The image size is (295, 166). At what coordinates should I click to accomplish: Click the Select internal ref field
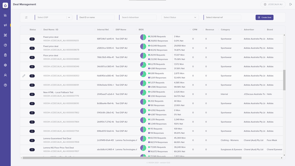click(x=222, y=17)
